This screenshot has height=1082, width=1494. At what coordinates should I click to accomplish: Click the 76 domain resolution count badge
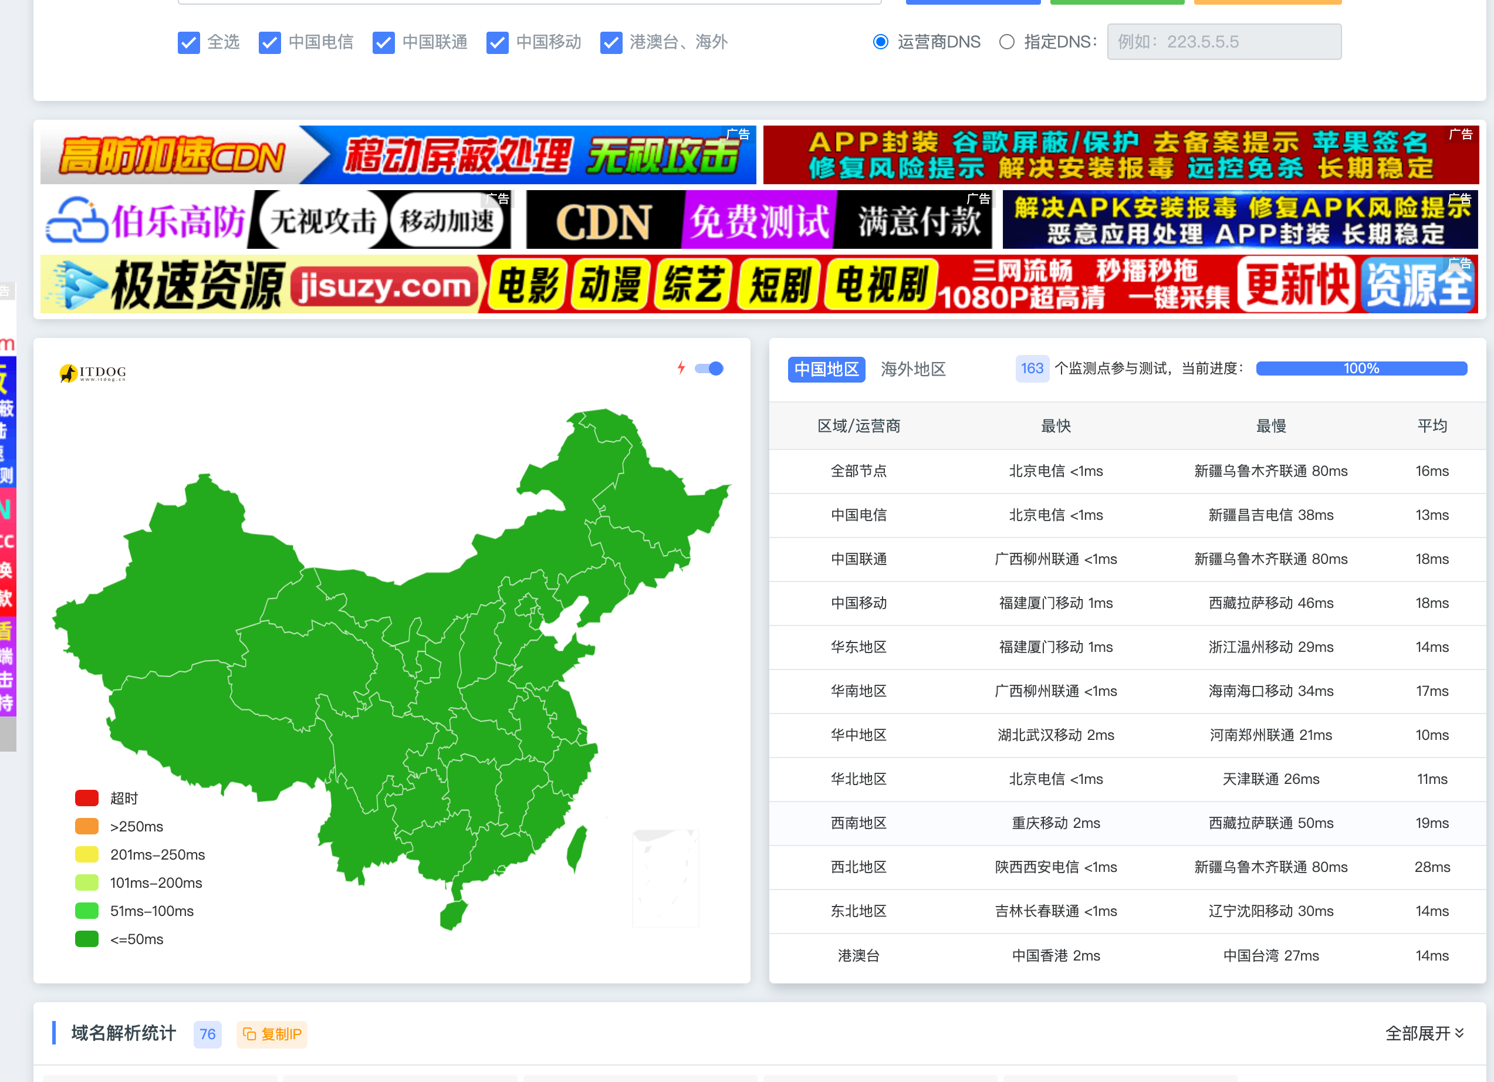(x=208, y=1034)
